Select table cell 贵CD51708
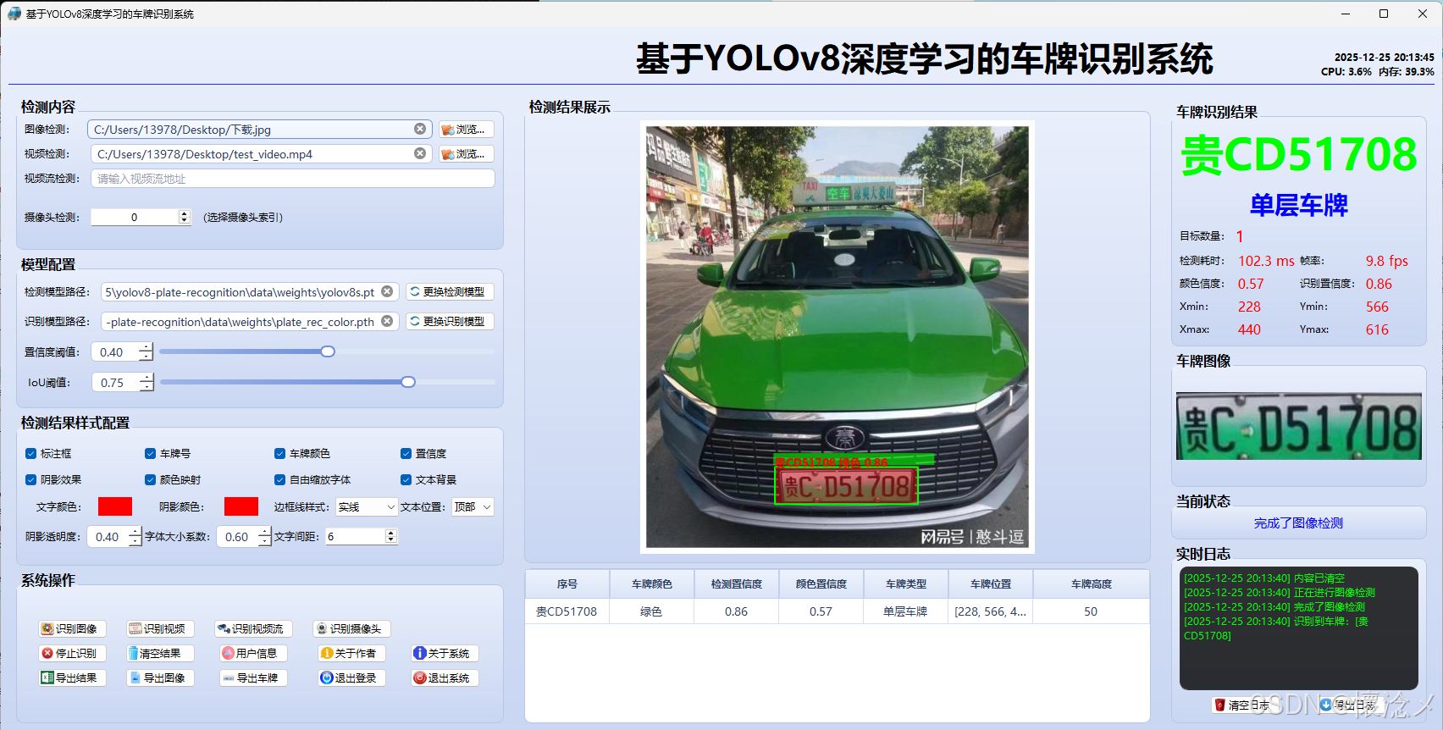 567,611
